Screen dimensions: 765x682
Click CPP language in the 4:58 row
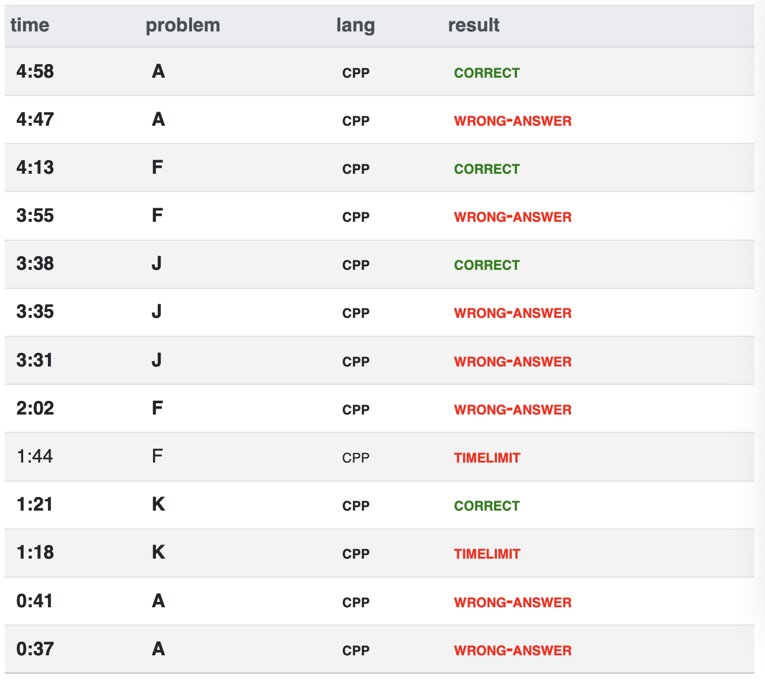click(356, 73)
